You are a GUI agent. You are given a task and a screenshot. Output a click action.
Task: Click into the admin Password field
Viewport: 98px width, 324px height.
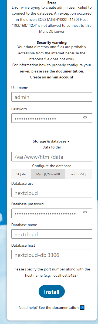coord(52,118)
